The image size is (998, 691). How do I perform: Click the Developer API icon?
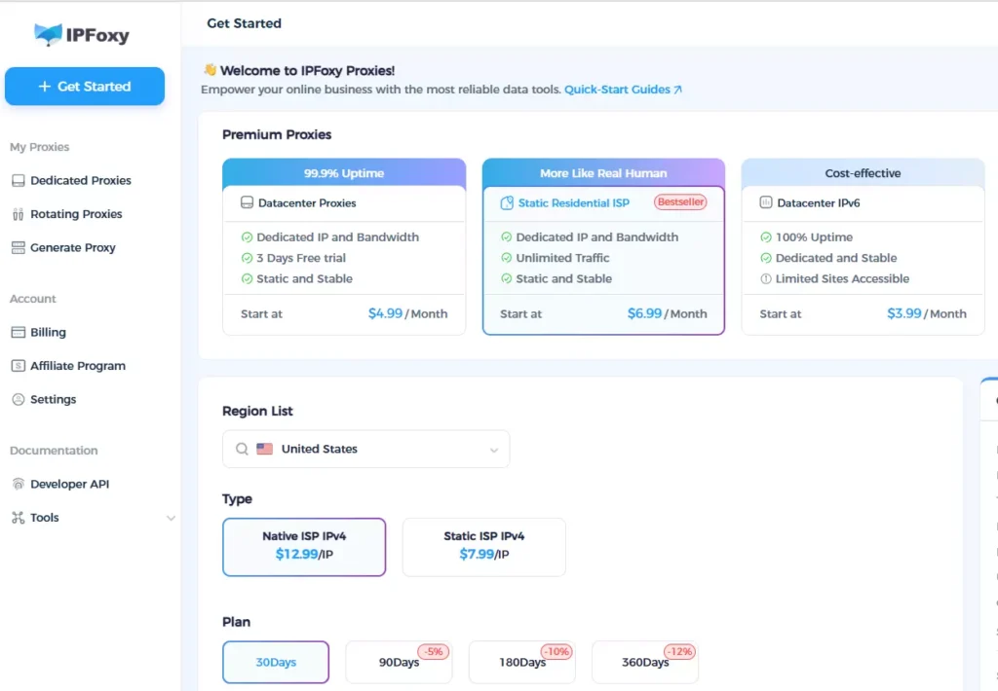point(18,485)
